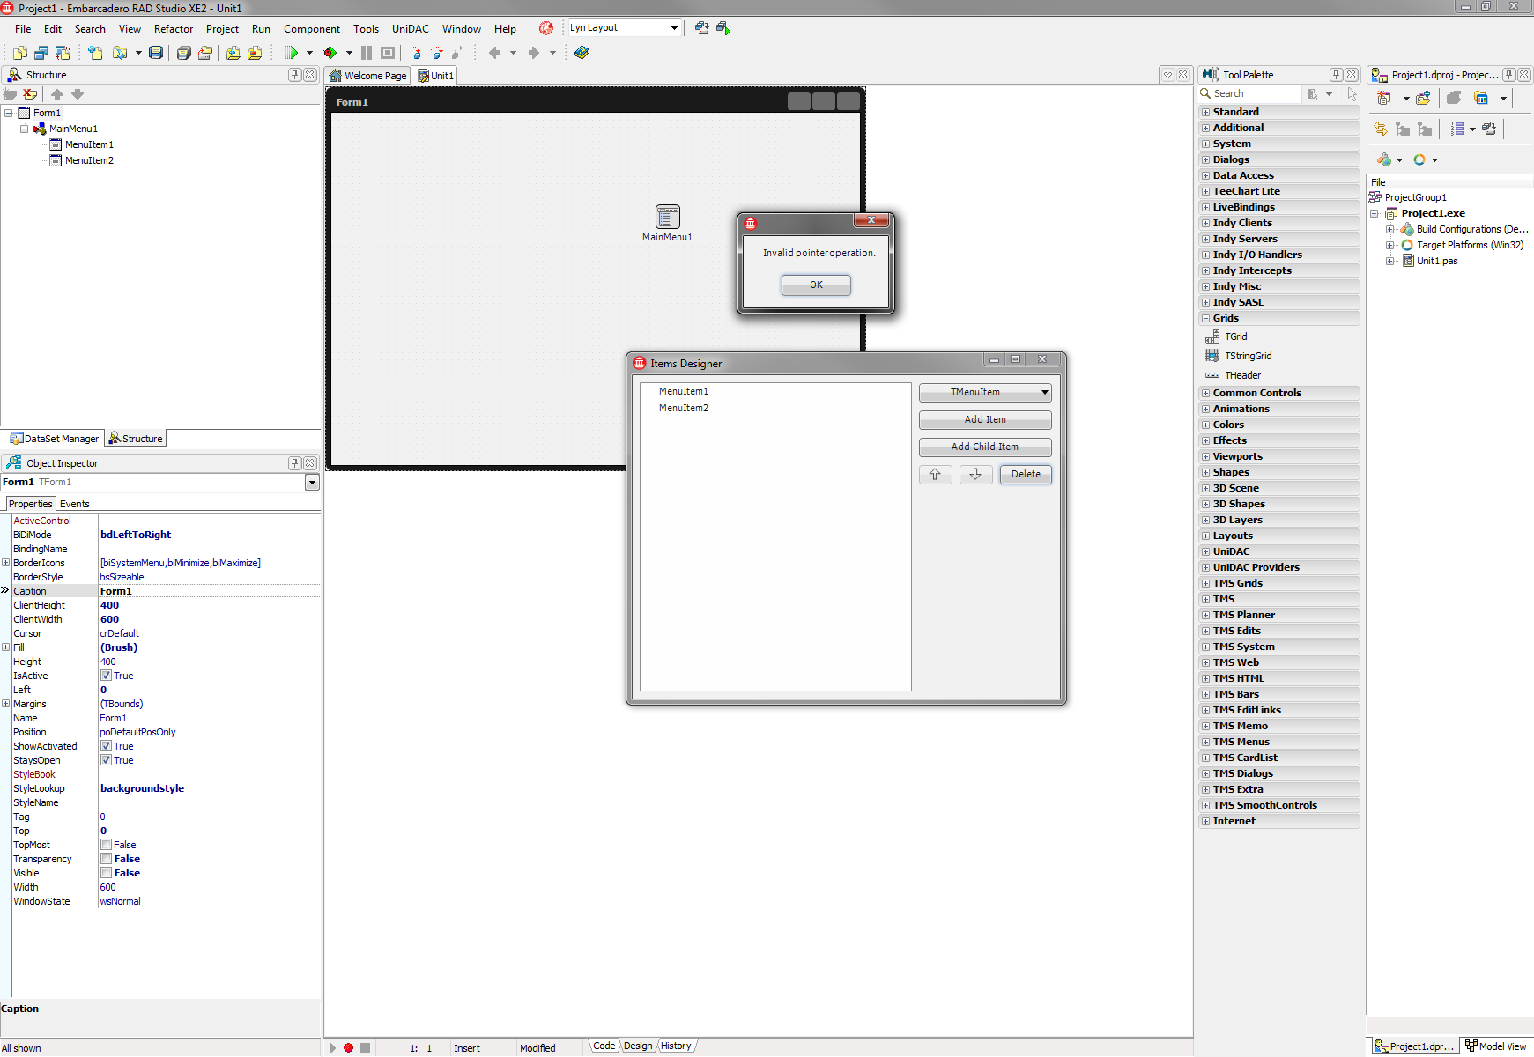This screenshot has height=1057, width=1534.
Task: Uncheck the IsActive property checkbox
Action: click(106, 676)
